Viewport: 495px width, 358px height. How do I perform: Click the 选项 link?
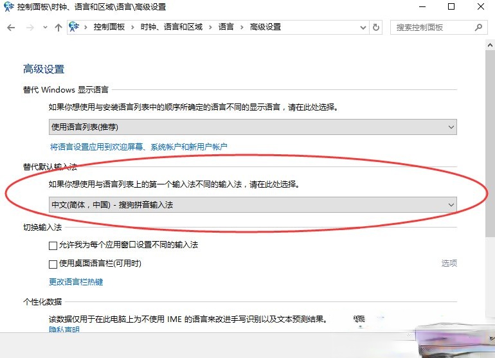449,263
